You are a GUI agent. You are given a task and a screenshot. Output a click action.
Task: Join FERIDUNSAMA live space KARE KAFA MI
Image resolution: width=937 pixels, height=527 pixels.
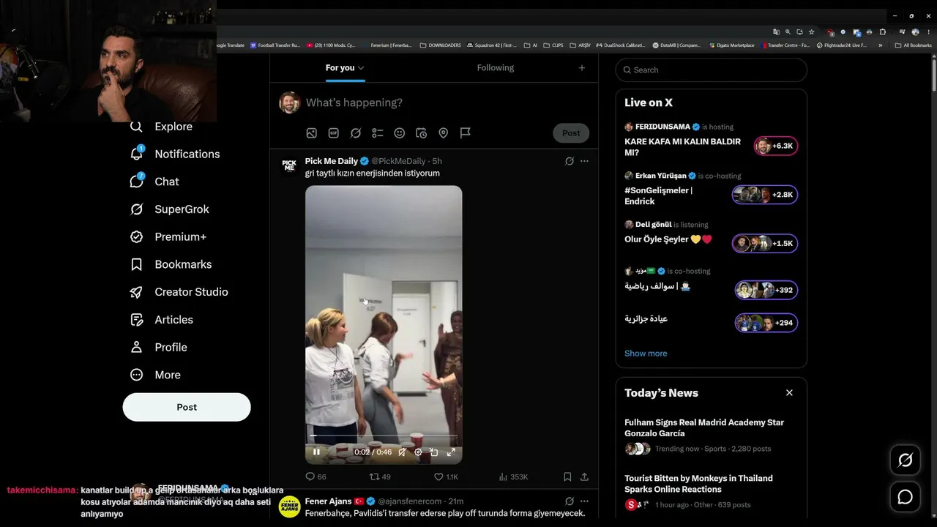(x=711, y=141)
